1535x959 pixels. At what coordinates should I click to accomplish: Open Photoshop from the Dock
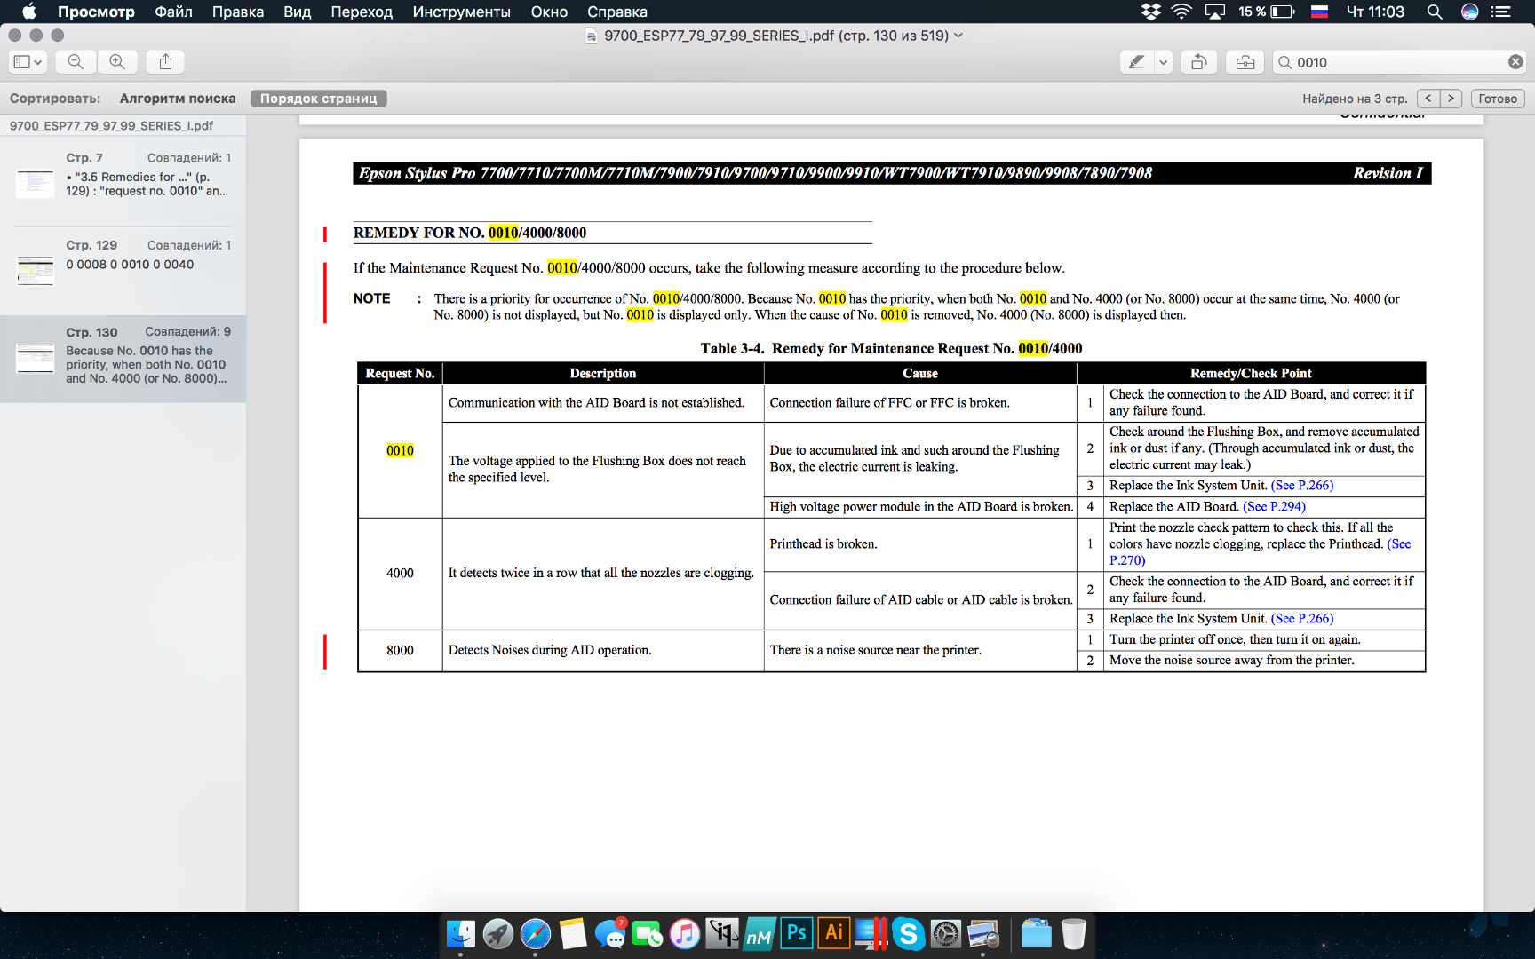[797, 933]
